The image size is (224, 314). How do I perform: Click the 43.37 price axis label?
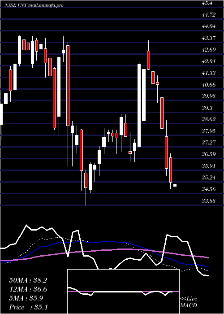click(209, 38)
